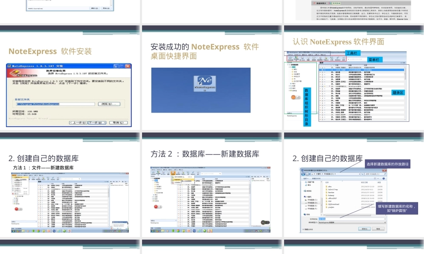Open the 保存类型 dropdown in save dialog
Screen dimensions: 424x254
click(352, 222)
